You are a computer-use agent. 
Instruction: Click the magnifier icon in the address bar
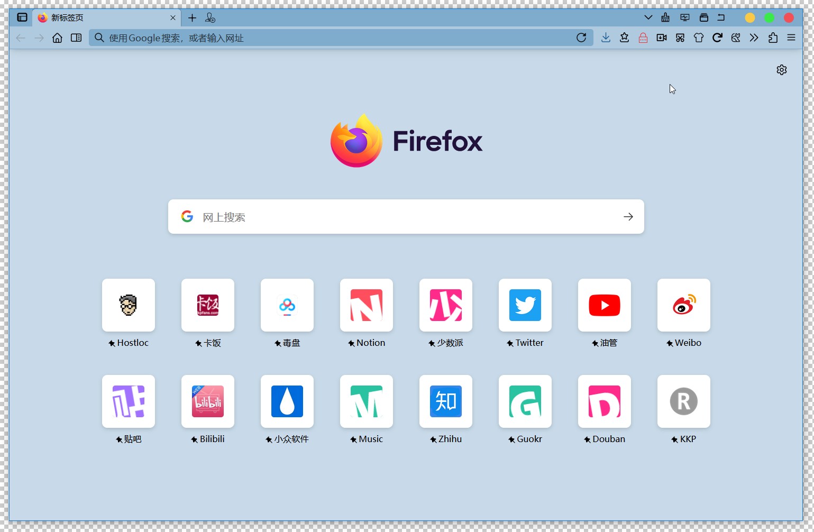99,38
